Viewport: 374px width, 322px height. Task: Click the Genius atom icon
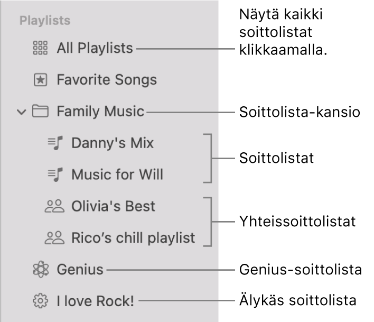pyautogui.click(x=40, y=270)
